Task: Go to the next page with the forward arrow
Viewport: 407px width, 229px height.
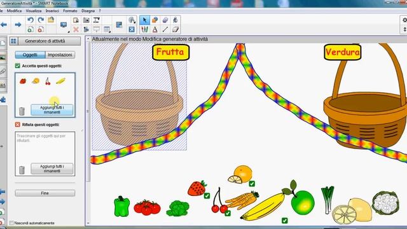Action: click(x=18, y=25)
